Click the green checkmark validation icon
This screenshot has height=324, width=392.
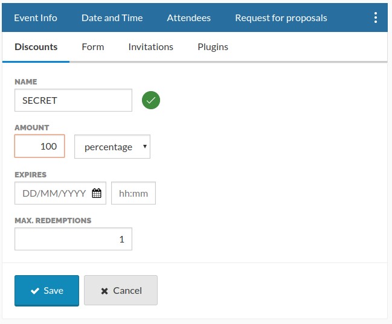(x=151, y=100)
